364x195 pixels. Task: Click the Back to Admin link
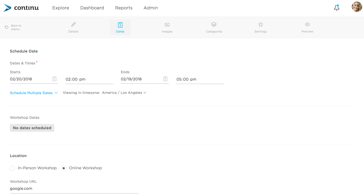[x=16, y=27]
